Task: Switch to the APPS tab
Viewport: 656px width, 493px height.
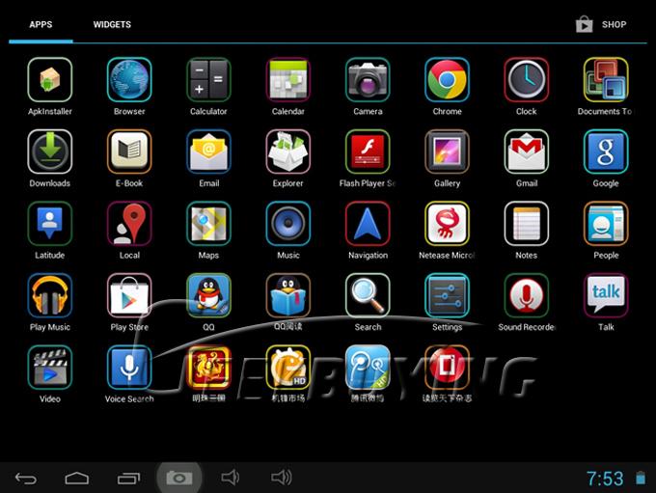Action: pyautogui.click(x=41, y=24)
